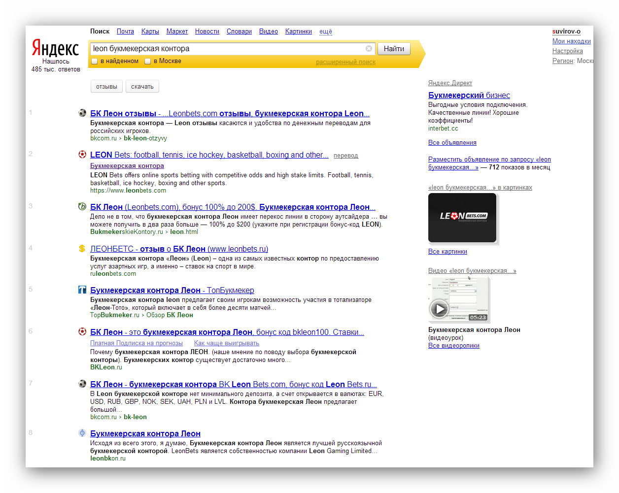
Task: Open the Букмекерский бизнес ad
Action: pos(469,96)
